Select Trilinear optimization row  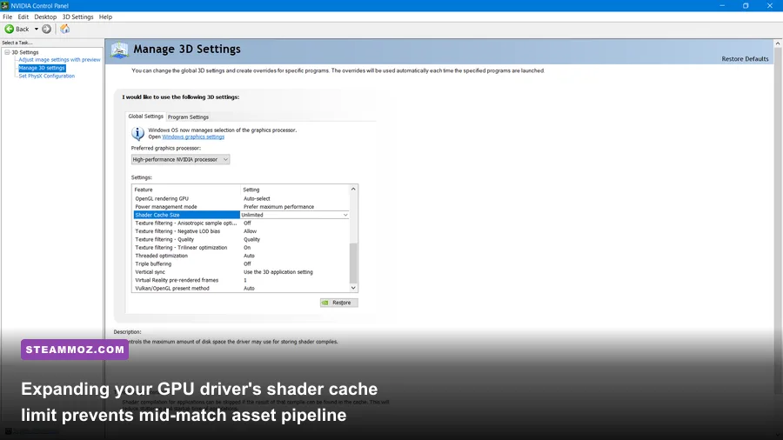pos(241,248)
